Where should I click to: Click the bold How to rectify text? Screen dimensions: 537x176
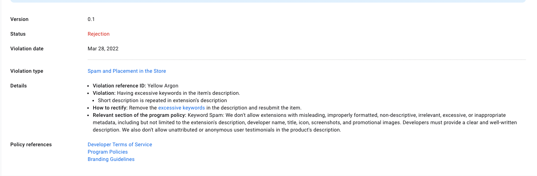tap(110, 108)
